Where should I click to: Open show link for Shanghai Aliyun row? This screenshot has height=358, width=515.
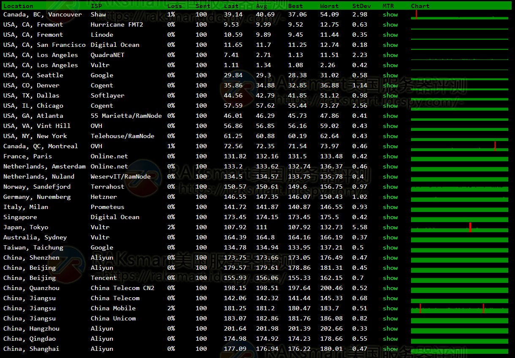[390, 349]
